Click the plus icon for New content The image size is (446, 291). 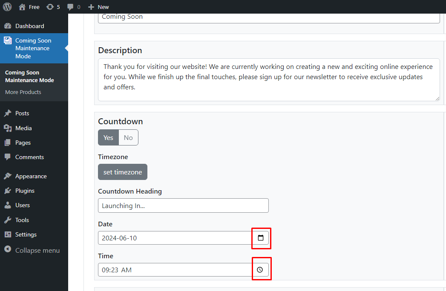pos(91,7)
